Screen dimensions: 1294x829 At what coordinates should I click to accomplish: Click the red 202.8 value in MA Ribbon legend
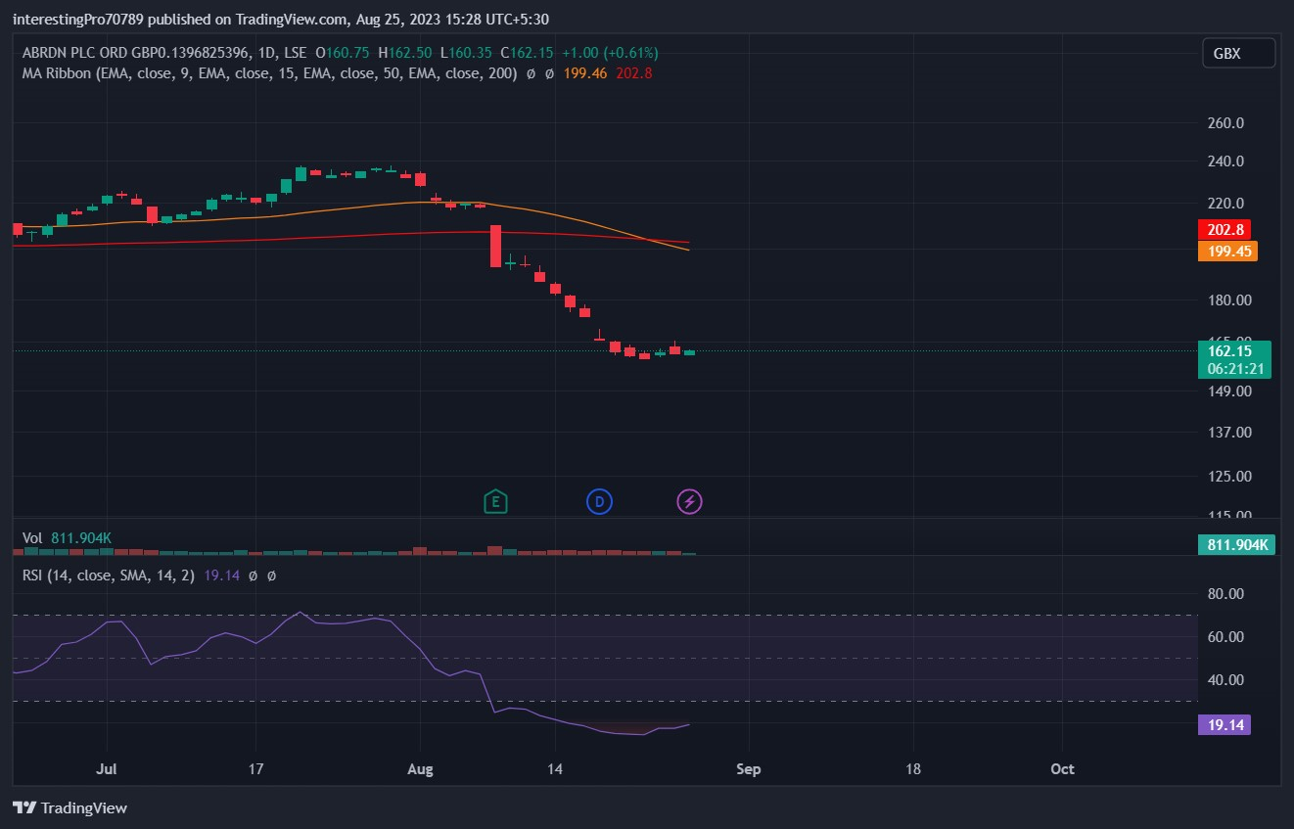[x=634, y=73]
